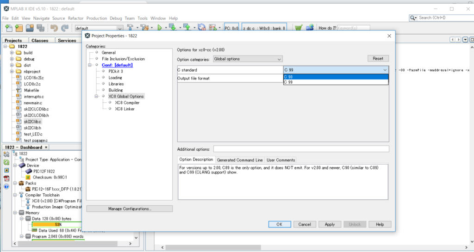Expand the build folder node
474x252 pixels.
[12, 53]
